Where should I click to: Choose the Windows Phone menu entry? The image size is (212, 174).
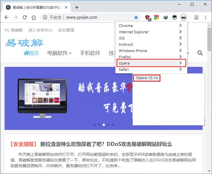tap(151, 51)
